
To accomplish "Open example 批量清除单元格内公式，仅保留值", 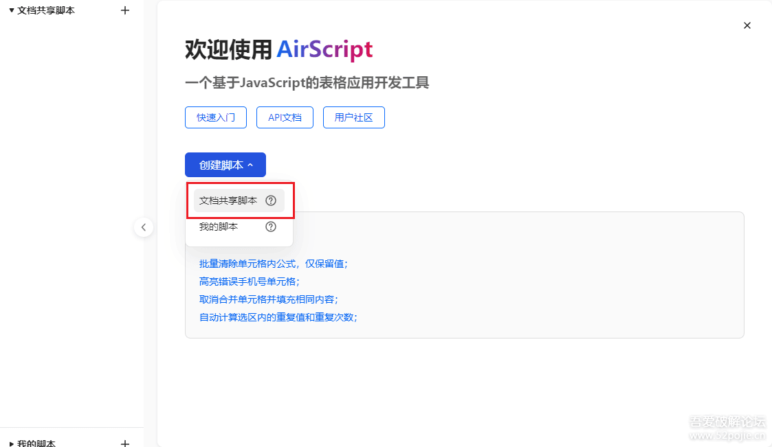I will click(x=273, y=264).
